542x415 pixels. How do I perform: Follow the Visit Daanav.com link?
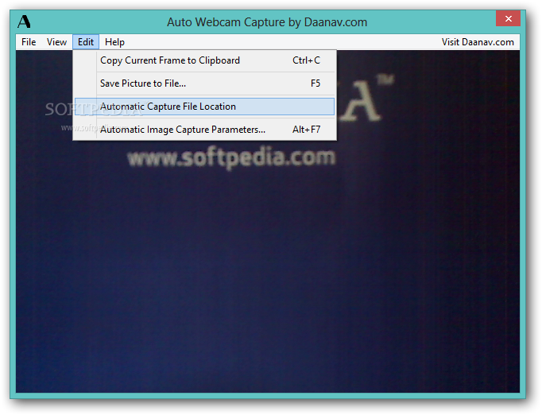pyautogui.click(x=478, y=42)
